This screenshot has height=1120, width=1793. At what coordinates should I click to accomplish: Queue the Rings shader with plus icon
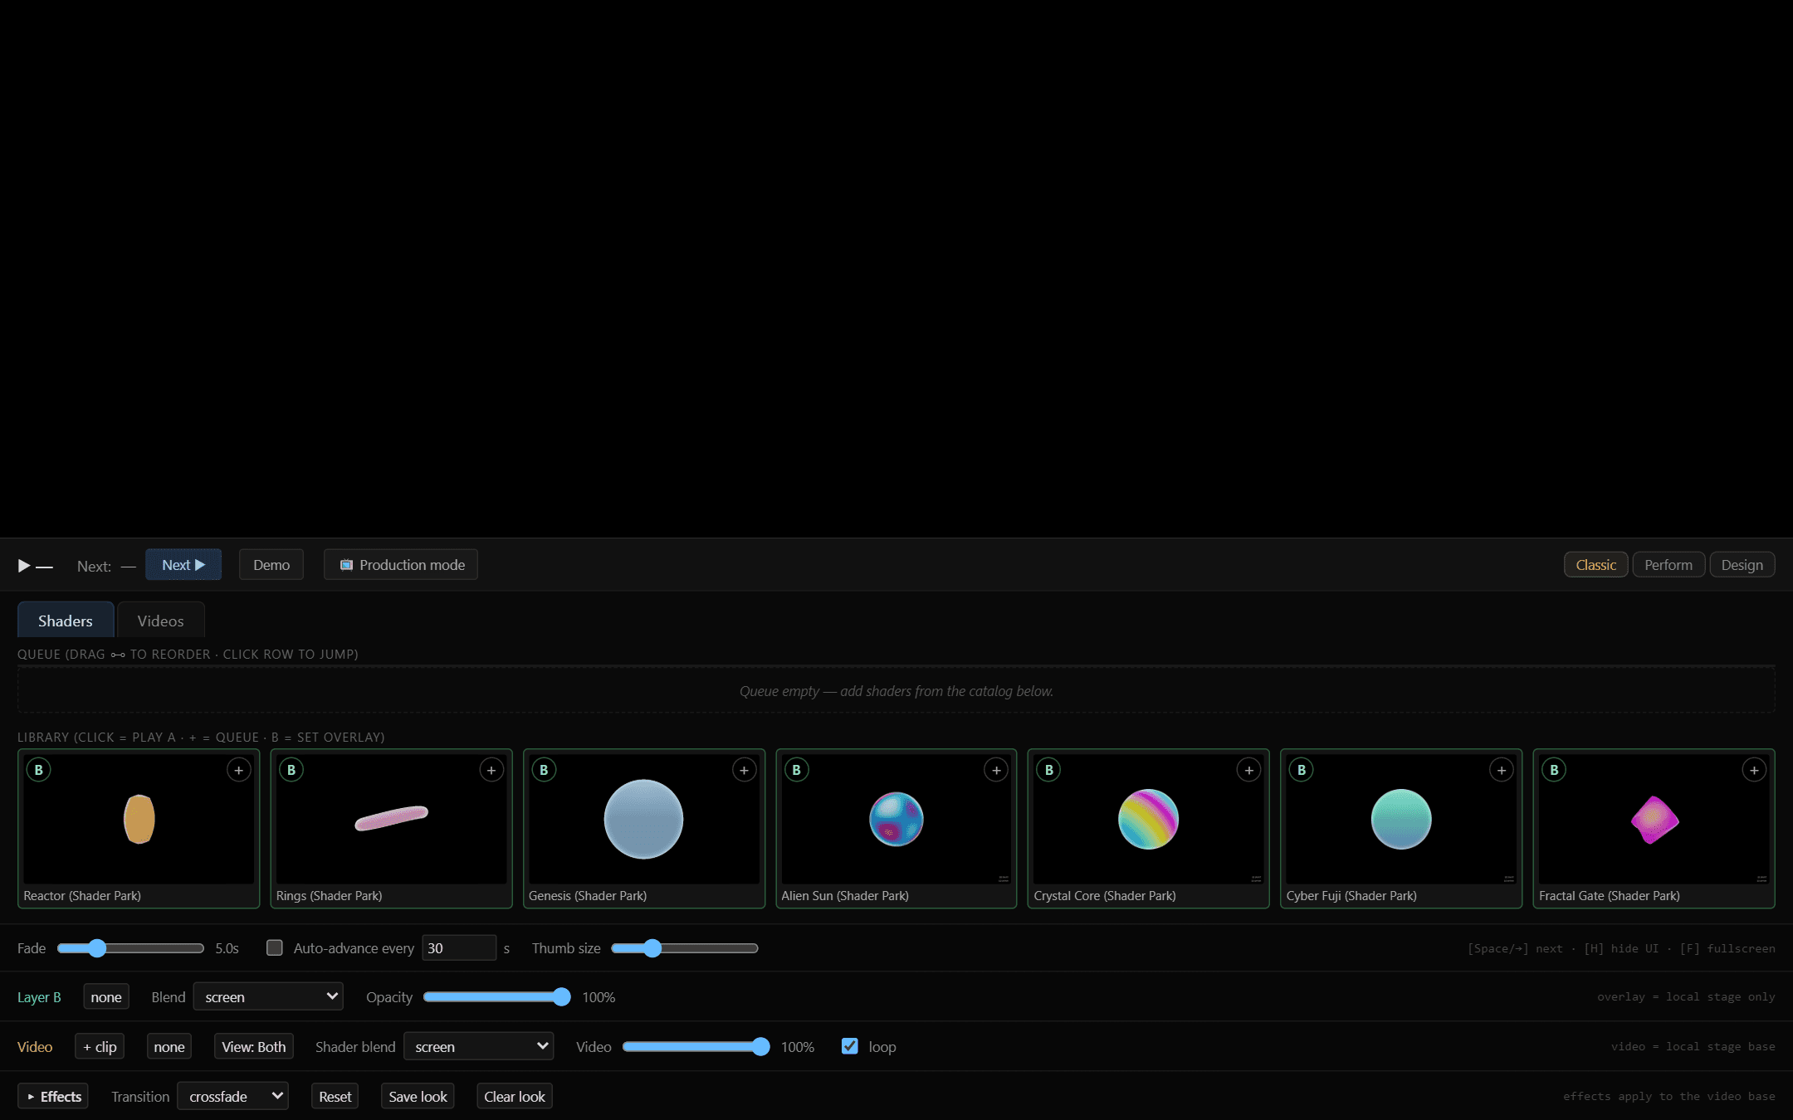(x=491, y=770)
